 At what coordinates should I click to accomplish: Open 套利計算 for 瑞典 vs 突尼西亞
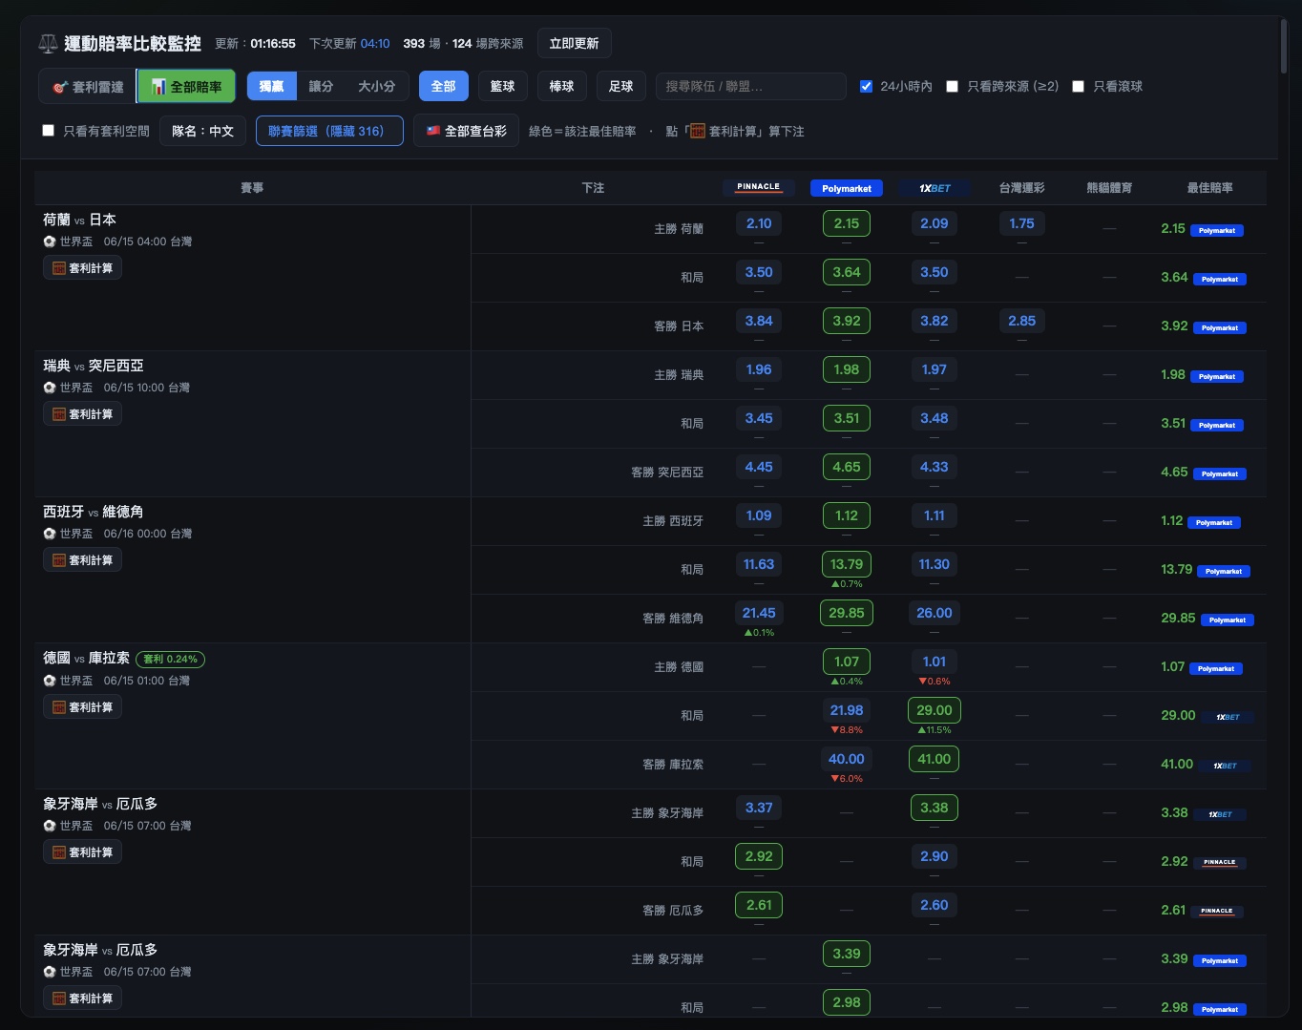(82, 414)
